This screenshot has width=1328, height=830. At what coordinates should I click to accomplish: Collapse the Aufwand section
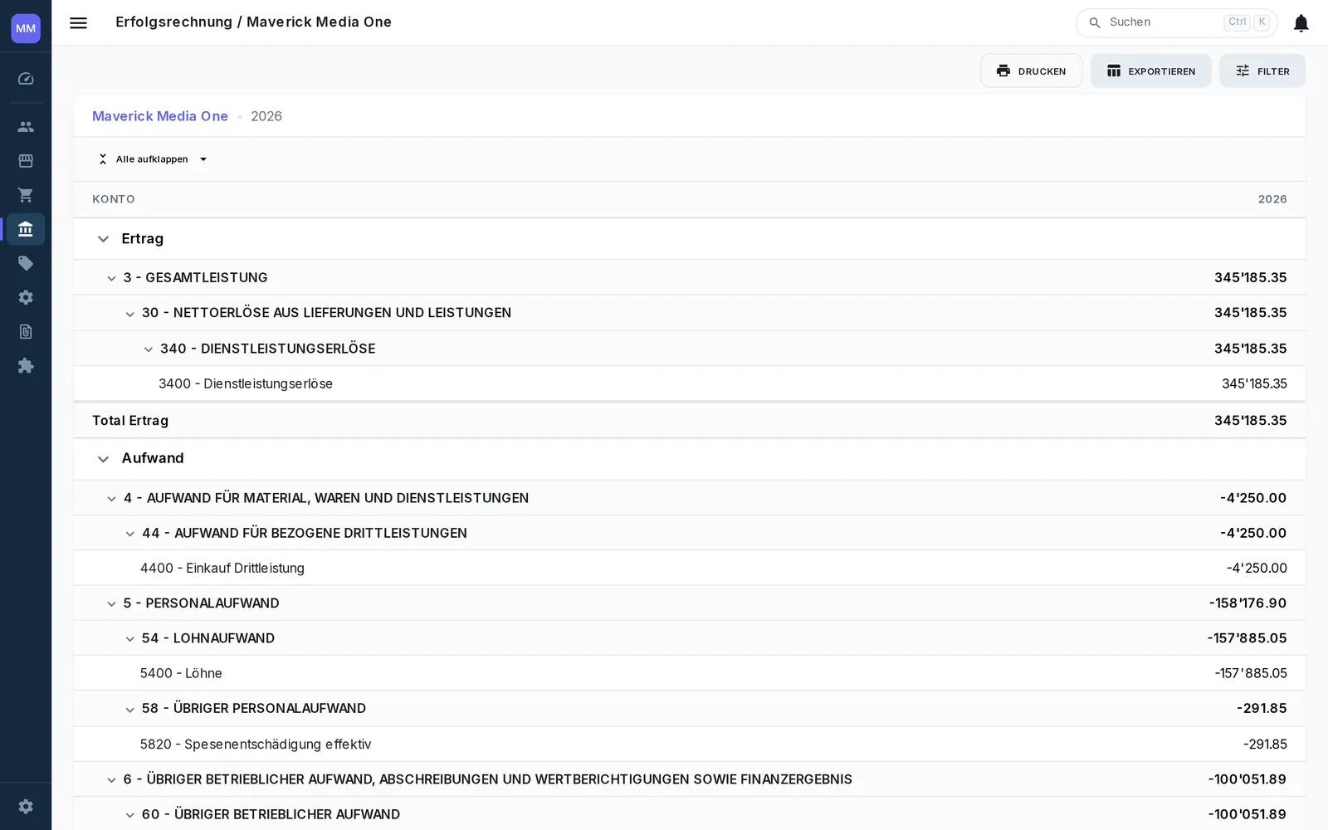point(103,459)
